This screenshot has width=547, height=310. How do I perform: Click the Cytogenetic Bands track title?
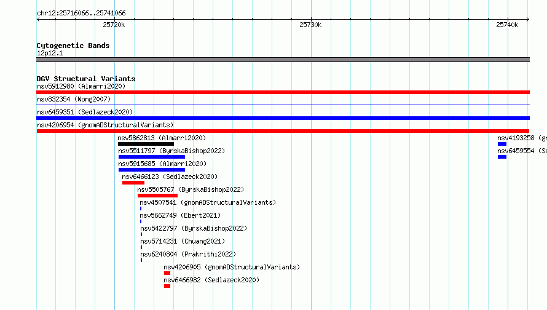pyautogui.click(x=73, y=46)
